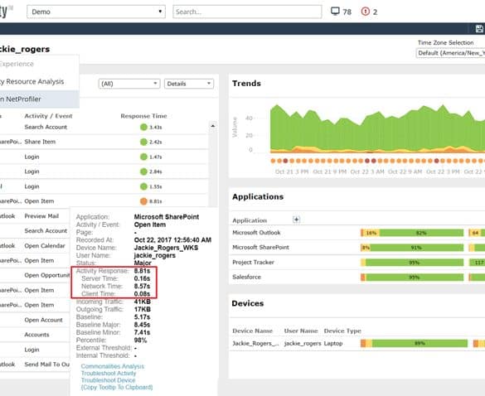
Task: Click green status dot for Search Account 3.43s
Action: (143, 127)
